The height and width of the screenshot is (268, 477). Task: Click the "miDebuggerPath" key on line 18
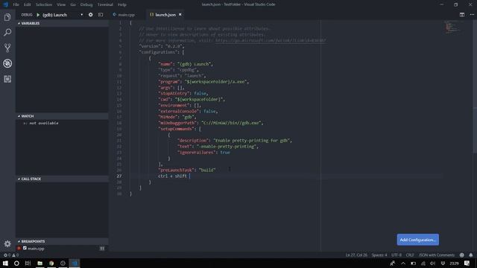tap(177, 123)
